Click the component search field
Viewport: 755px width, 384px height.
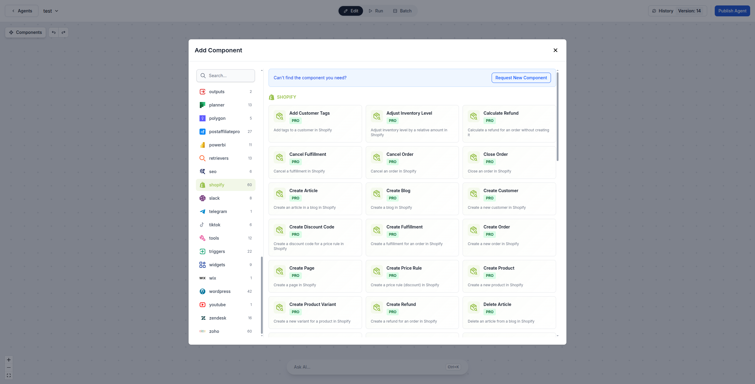226,75
